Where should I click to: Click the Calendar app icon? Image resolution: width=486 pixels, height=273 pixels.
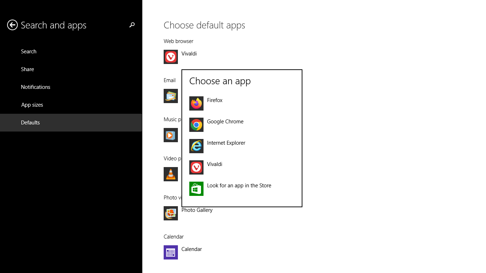click(170, 252)
